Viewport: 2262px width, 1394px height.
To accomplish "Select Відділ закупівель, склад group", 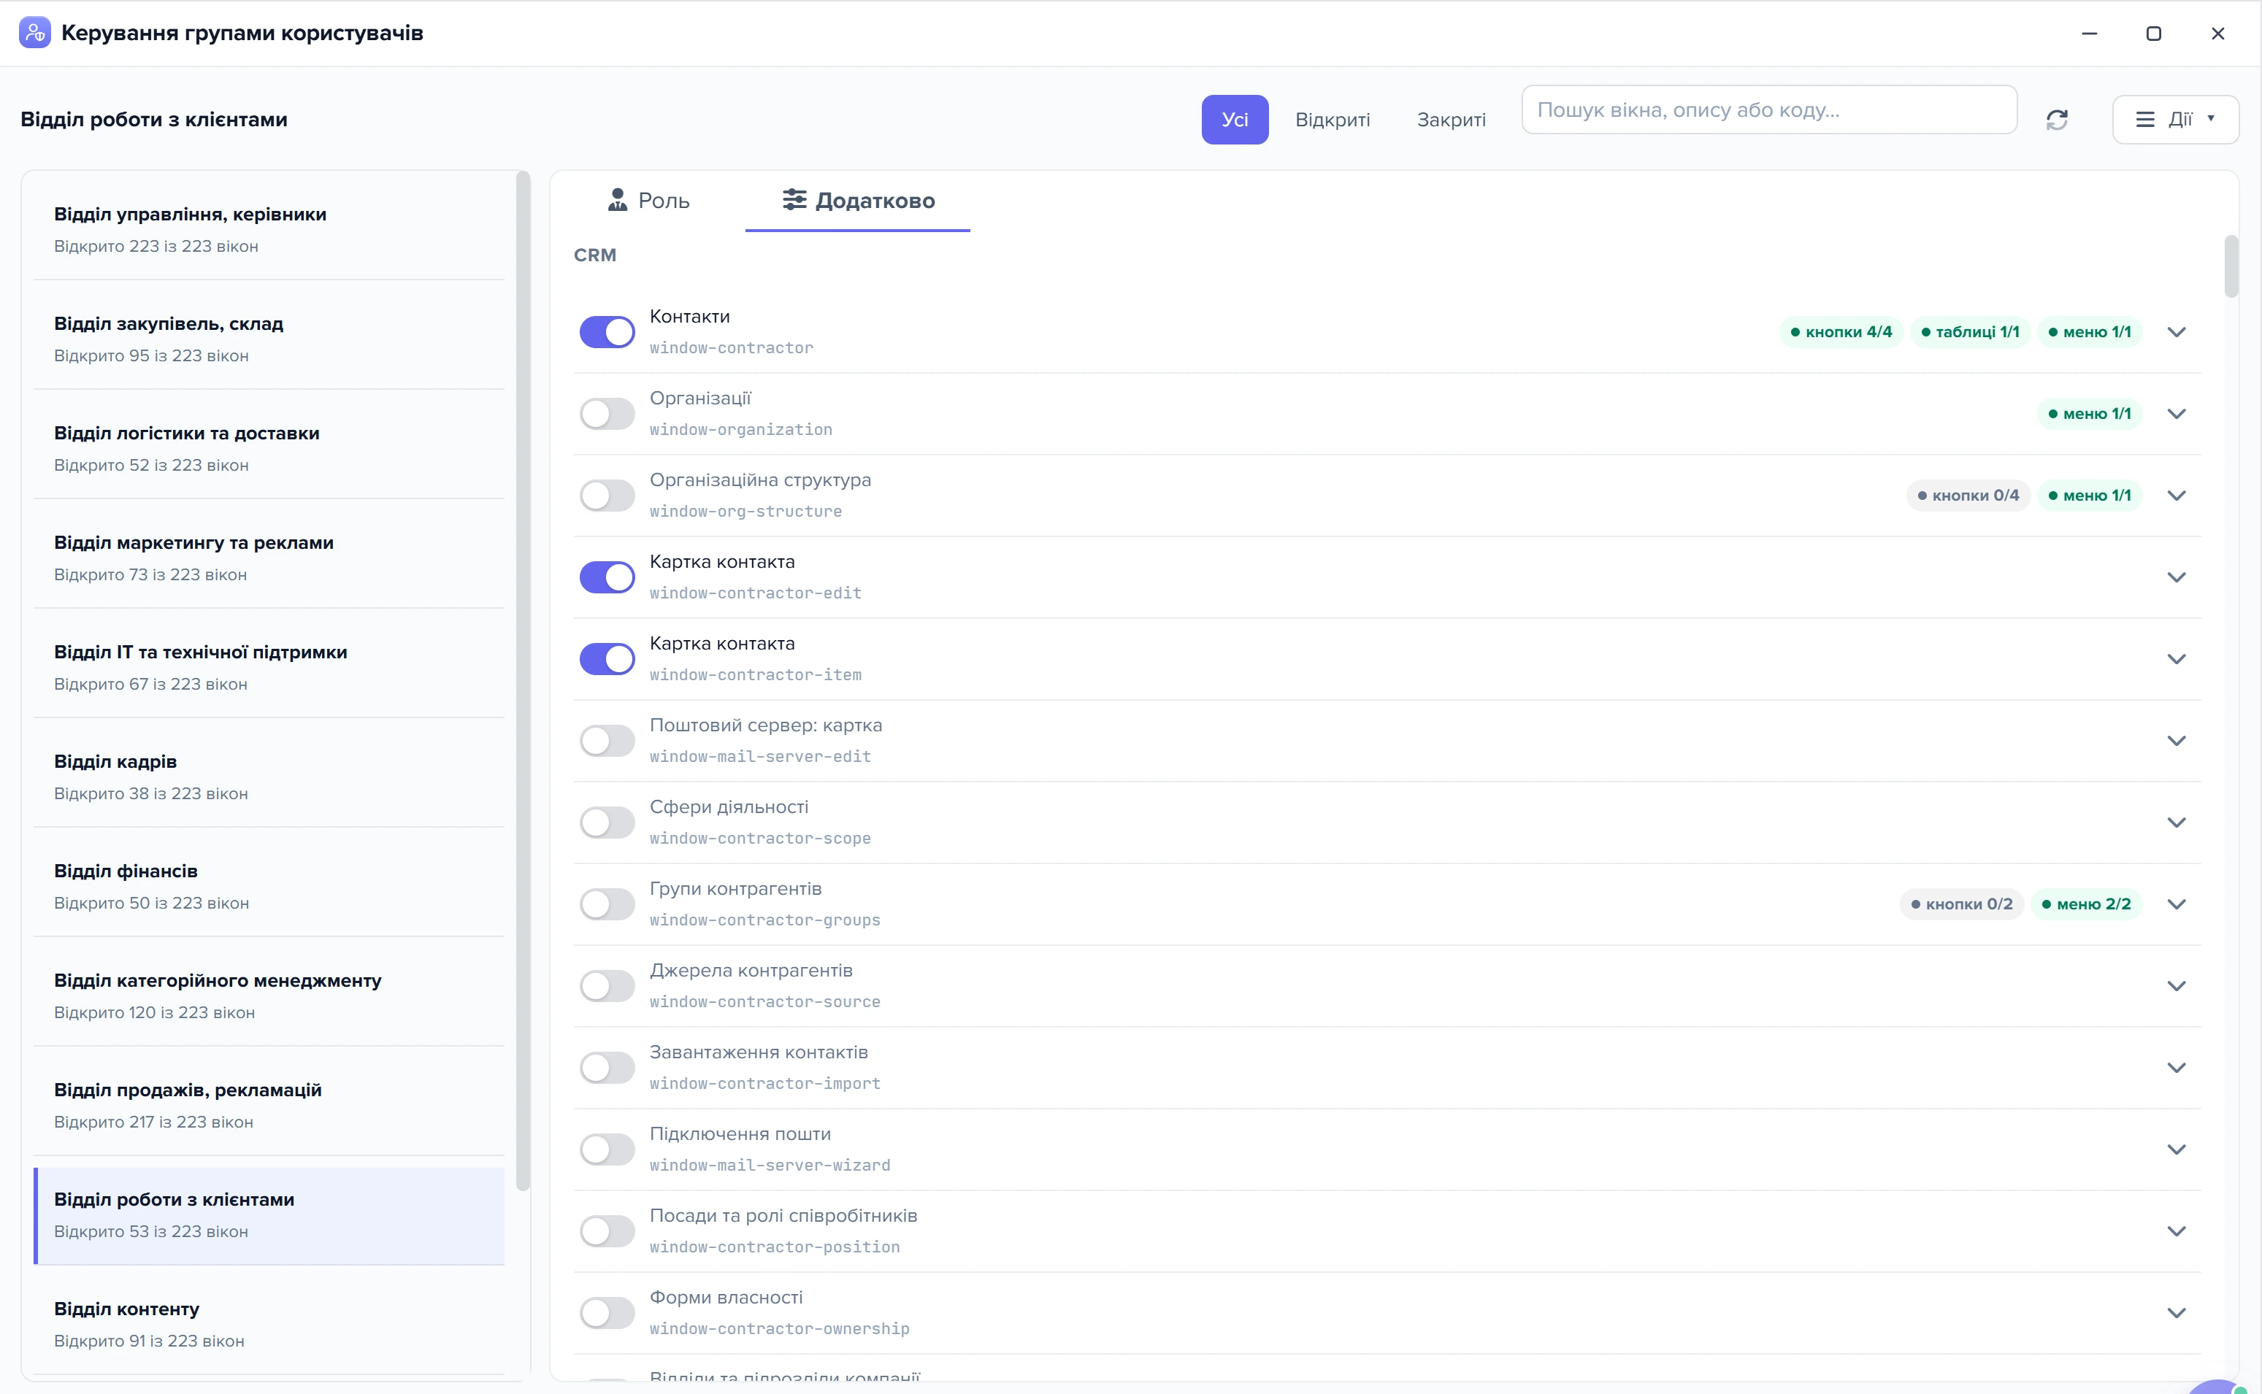I will (x=269, y=339).
